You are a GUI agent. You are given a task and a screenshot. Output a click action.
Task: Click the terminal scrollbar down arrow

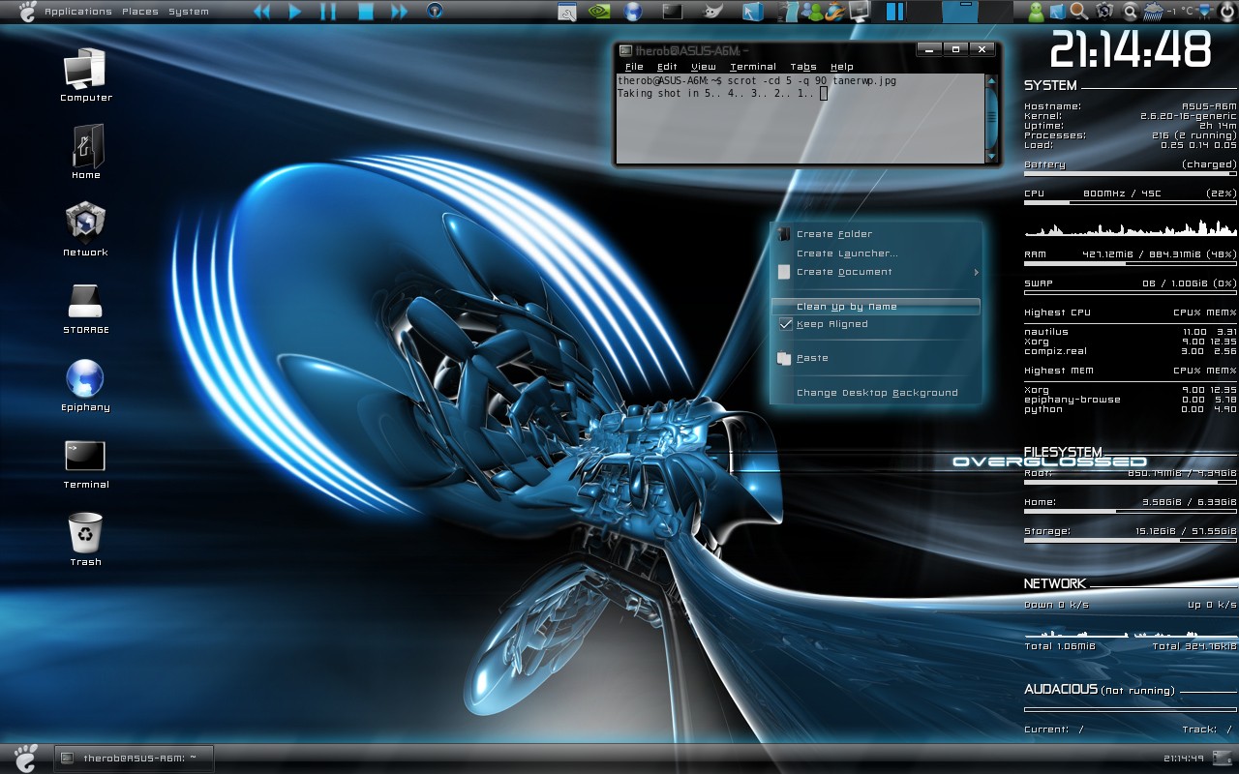pyautogui.click(x=990, y=156)
